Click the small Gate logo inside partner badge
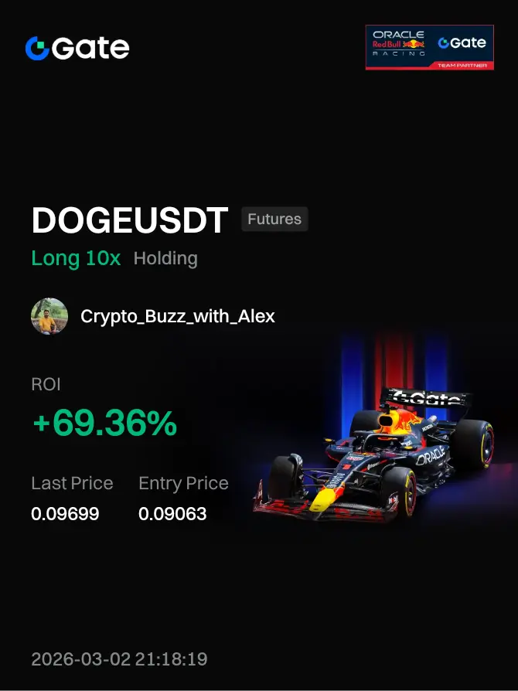This screenshot has width=518, height=691. coord(462,43)
